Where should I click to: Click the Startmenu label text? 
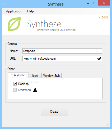[25, 90]
